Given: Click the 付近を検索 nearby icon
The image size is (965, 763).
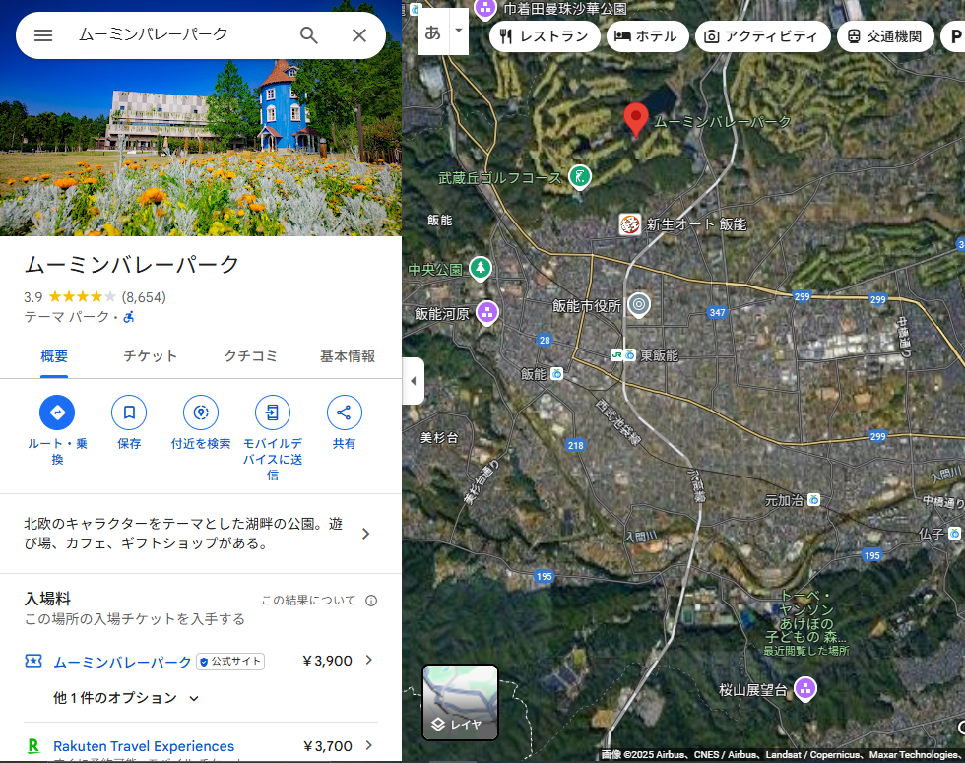Looking at the screenshot, I should coord(201,413).
